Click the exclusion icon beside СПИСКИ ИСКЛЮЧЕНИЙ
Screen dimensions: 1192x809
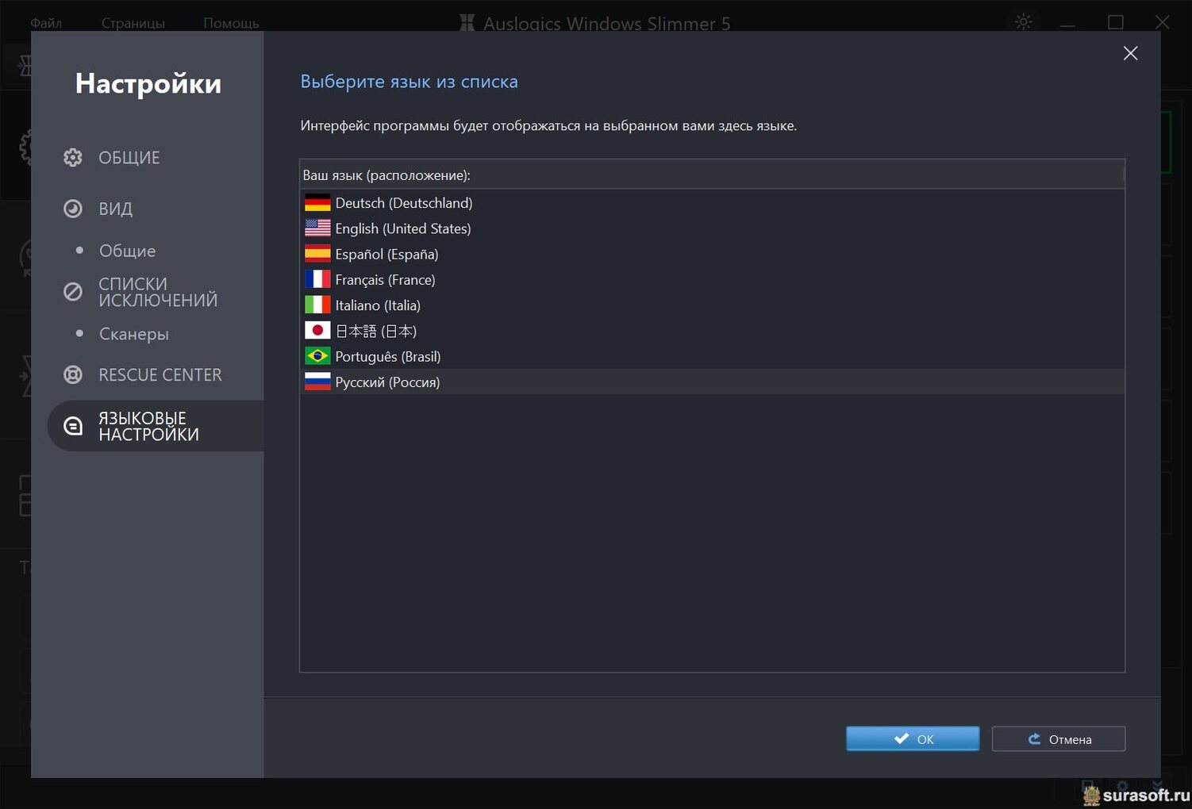point(73,292)
